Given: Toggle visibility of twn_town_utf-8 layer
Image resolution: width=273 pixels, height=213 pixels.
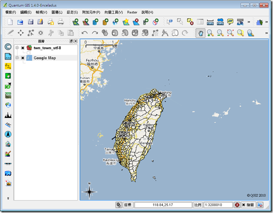Looking at the screenshot, I should [23, 48].
